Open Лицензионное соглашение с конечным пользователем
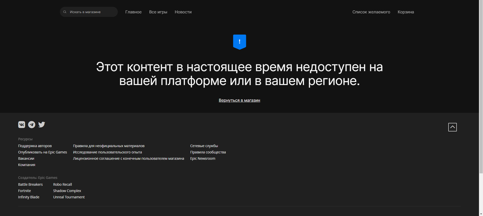The image size is (483, 216). click(128, 158)
